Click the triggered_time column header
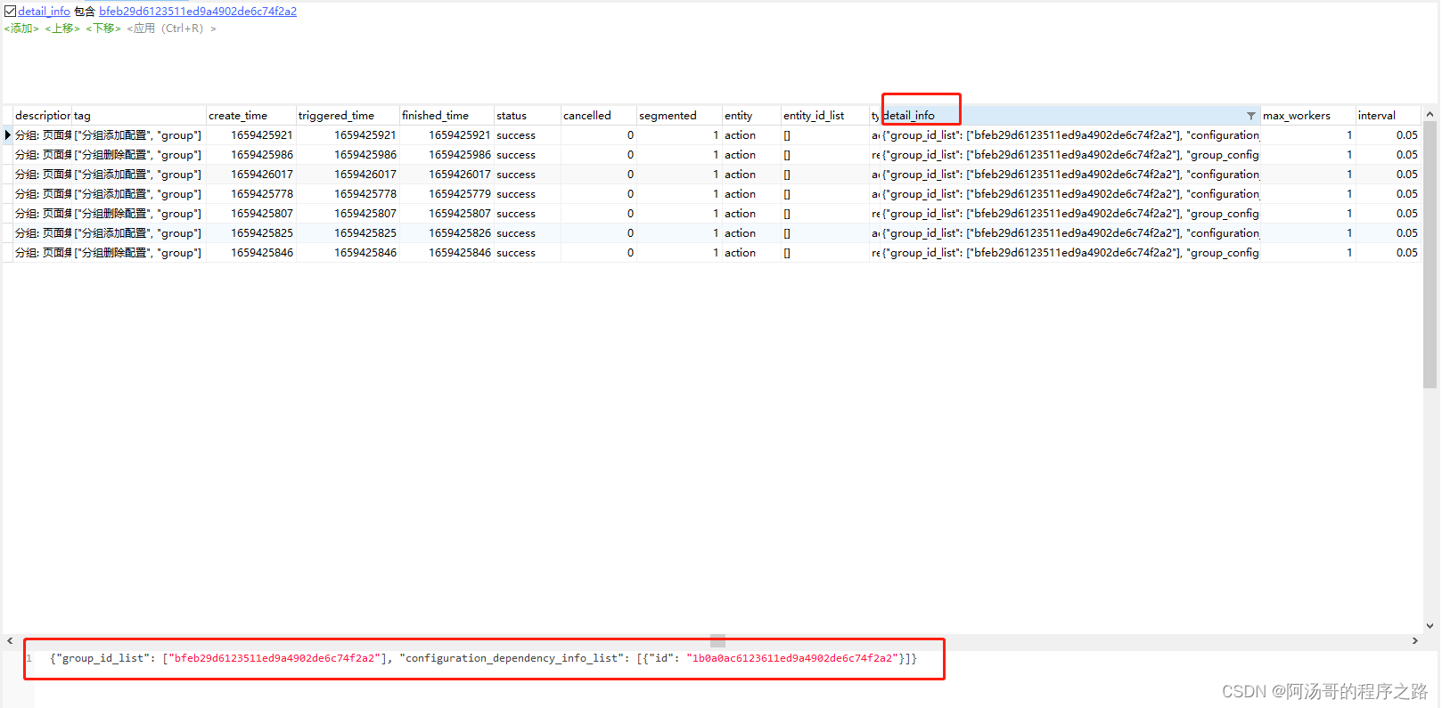The width and height of the screenshot is (1442, 708). coord(348,116)
